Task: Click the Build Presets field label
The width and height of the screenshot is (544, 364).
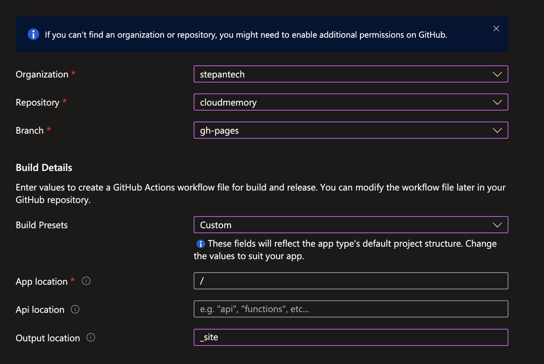Action: tap(42, 225)
